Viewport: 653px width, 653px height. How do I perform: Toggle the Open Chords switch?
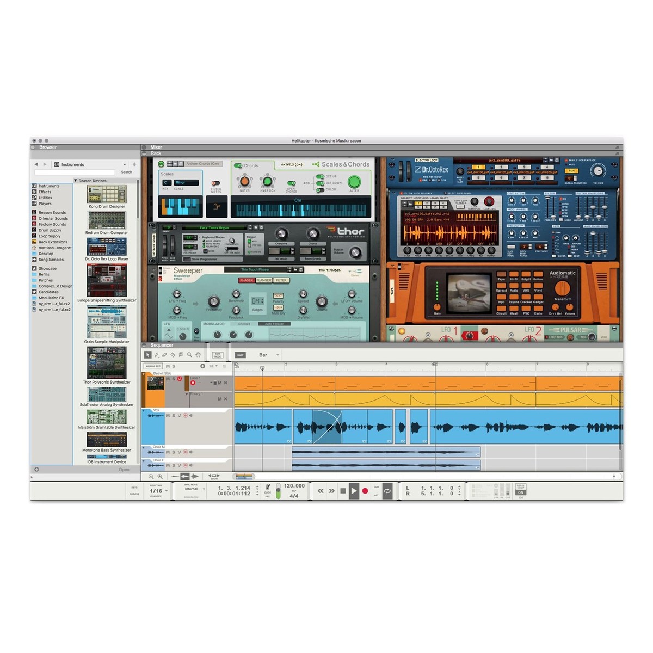coord(292,183)
